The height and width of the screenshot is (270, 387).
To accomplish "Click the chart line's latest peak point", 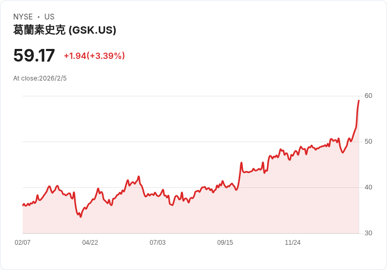I will point(359,101).
